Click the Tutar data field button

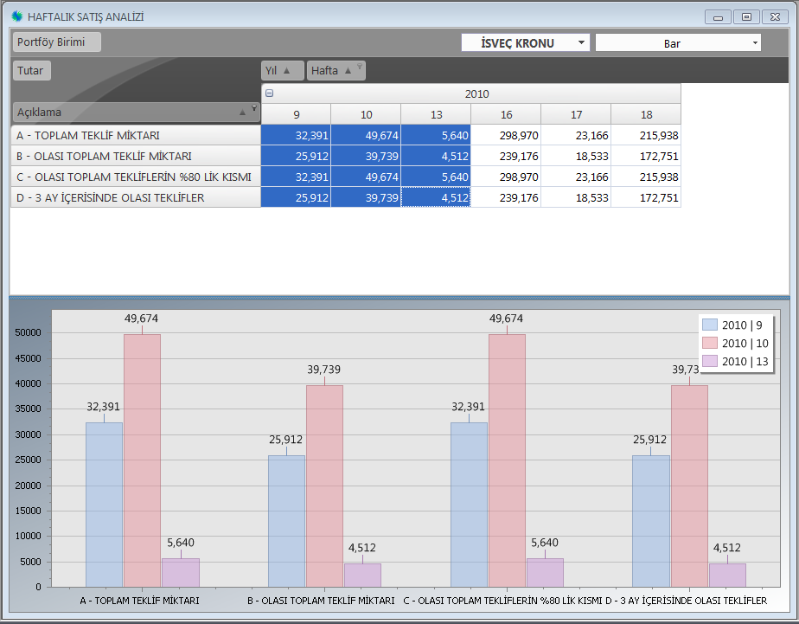pyautogui.click(x=32, y=71)
